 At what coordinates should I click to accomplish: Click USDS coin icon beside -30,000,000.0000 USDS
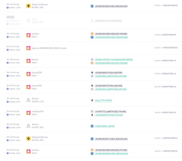click(x=92, y=150)
